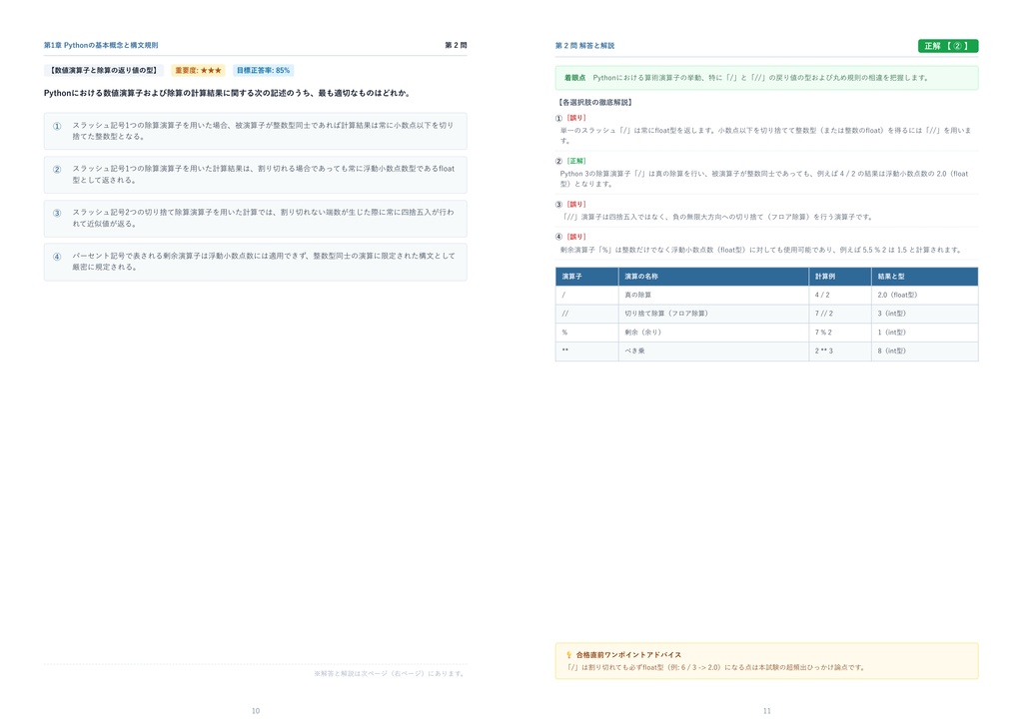Click the circled ④ marker in the fourth answer option card
This screenshot has width=1023, height=723.
[x=57, y=257]
